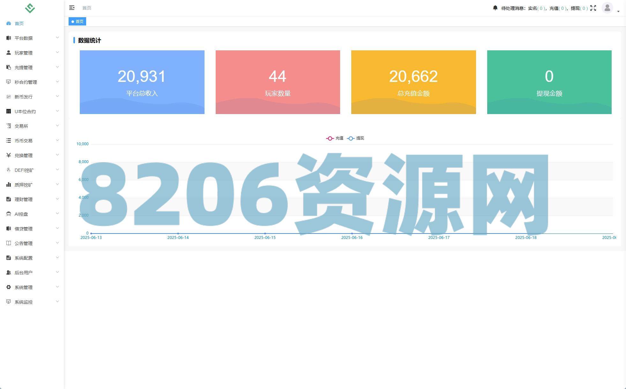The image size is (626, 389).
Task: Click the blue 平台总收入 card
Action: pyautogui.click(x=142, y=82)
